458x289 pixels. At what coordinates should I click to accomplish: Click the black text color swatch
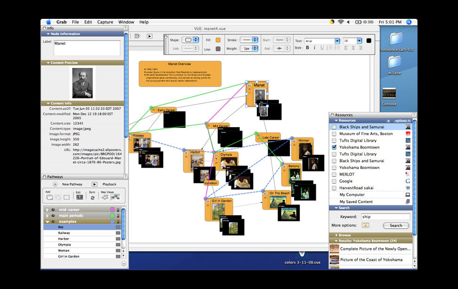pos(369,40)
